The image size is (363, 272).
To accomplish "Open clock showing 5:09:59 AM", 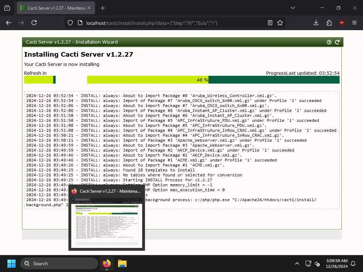I will pos(337,263).
